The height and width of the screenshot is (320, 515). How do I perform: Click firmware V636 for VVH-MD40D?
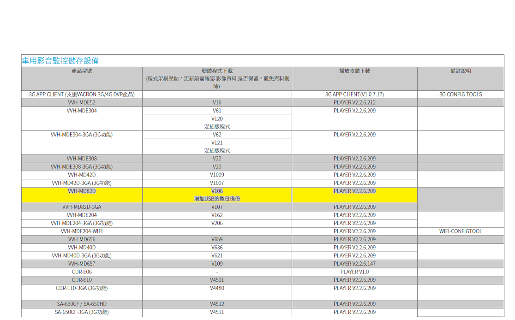(x=217, y=248)
